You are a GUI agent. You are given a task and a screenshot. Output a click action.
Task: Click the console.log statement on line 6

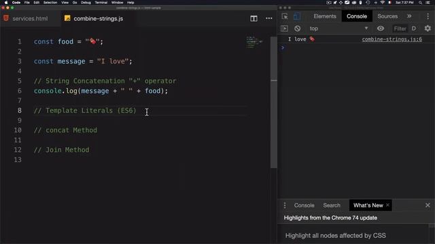(101, 91)
